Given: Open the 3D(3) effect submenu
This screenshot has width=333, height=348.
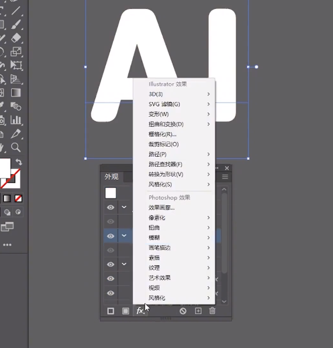Looking at the screenshot, I should coord(174,94).
